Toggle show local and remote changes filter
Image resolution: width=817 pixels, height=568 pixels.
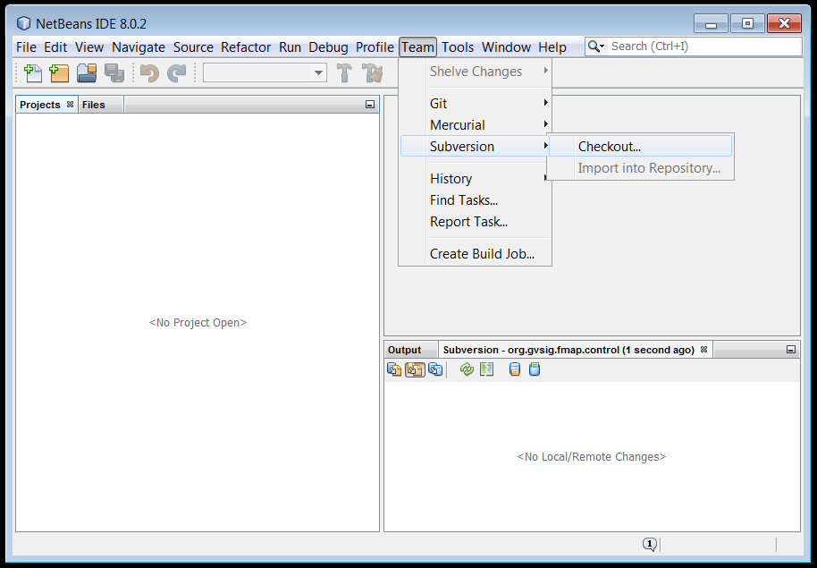394,369
